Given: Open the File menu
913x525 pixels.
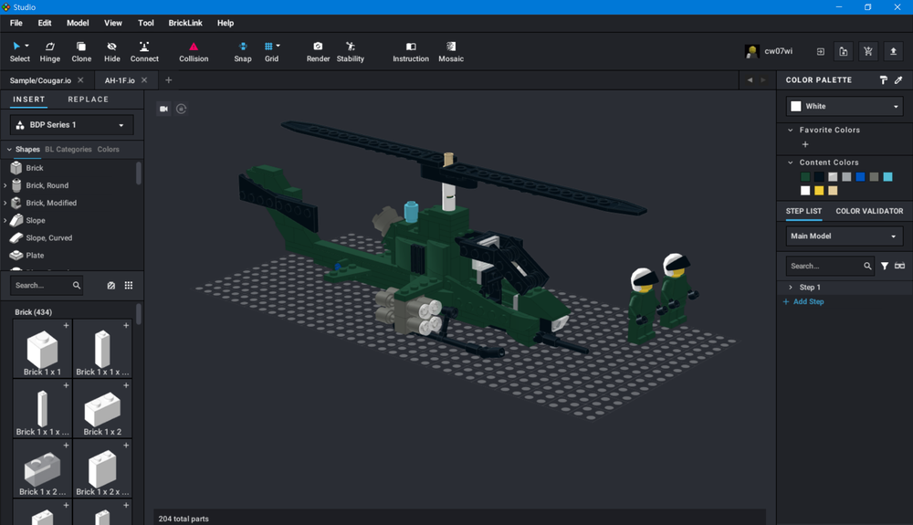Looking at the screenshot, I should point(16,23).
